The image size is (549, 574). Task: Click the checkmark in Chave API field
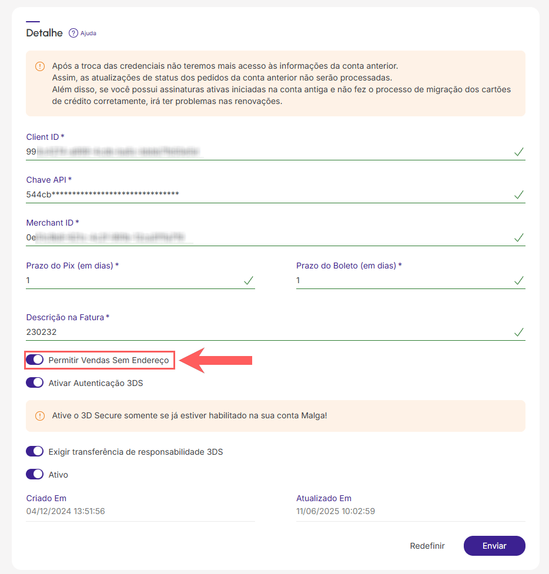(518, 194)
